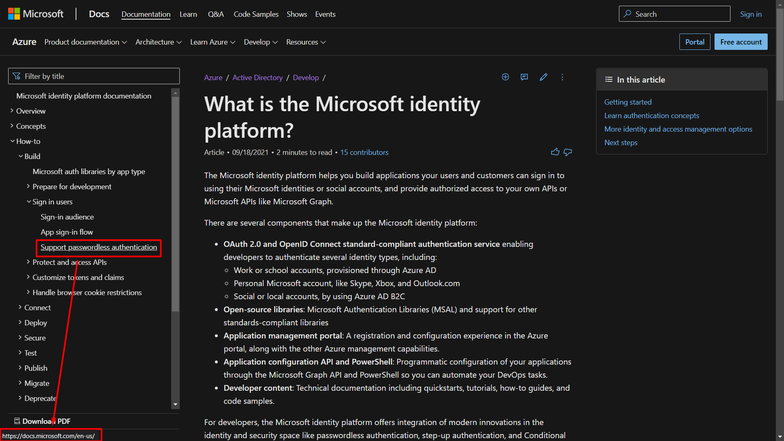Image resolution: width=784 pixels, height=441 pixels.
Task: Click the edit pencil icon
Action: tap(543, 77)
